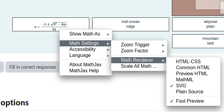This screenshot has height=112, width=224.
Task: Click the quadratic formula drop box
Action: (51, 24)
